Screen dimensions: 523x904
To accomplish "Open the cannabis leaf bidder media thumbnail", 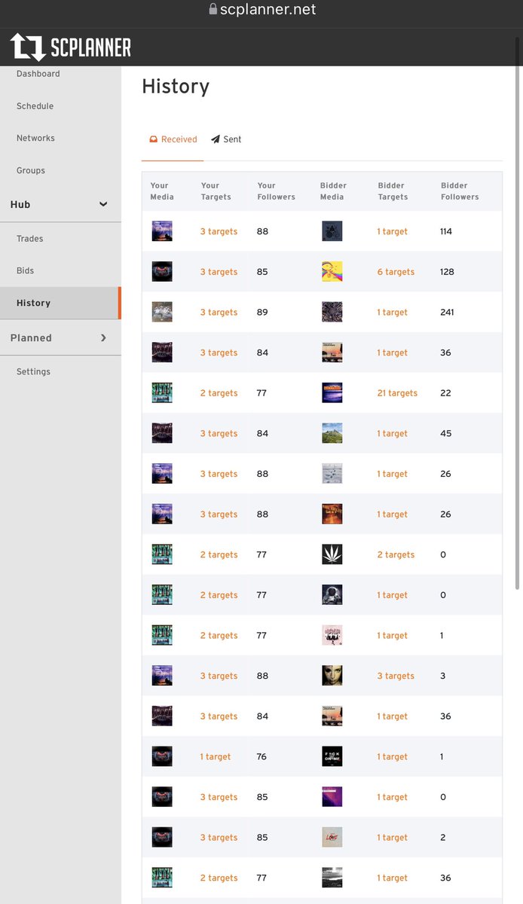I will pyautogui.click(x=332, y=554).
